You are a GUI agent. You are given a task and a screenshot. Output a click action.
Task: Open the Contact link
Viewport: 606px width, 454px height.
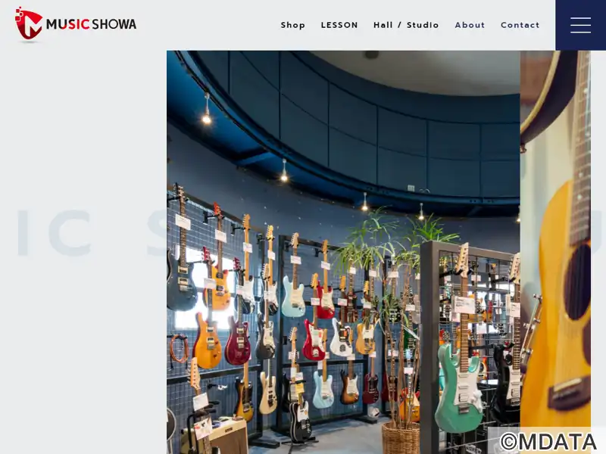(520, 25)
